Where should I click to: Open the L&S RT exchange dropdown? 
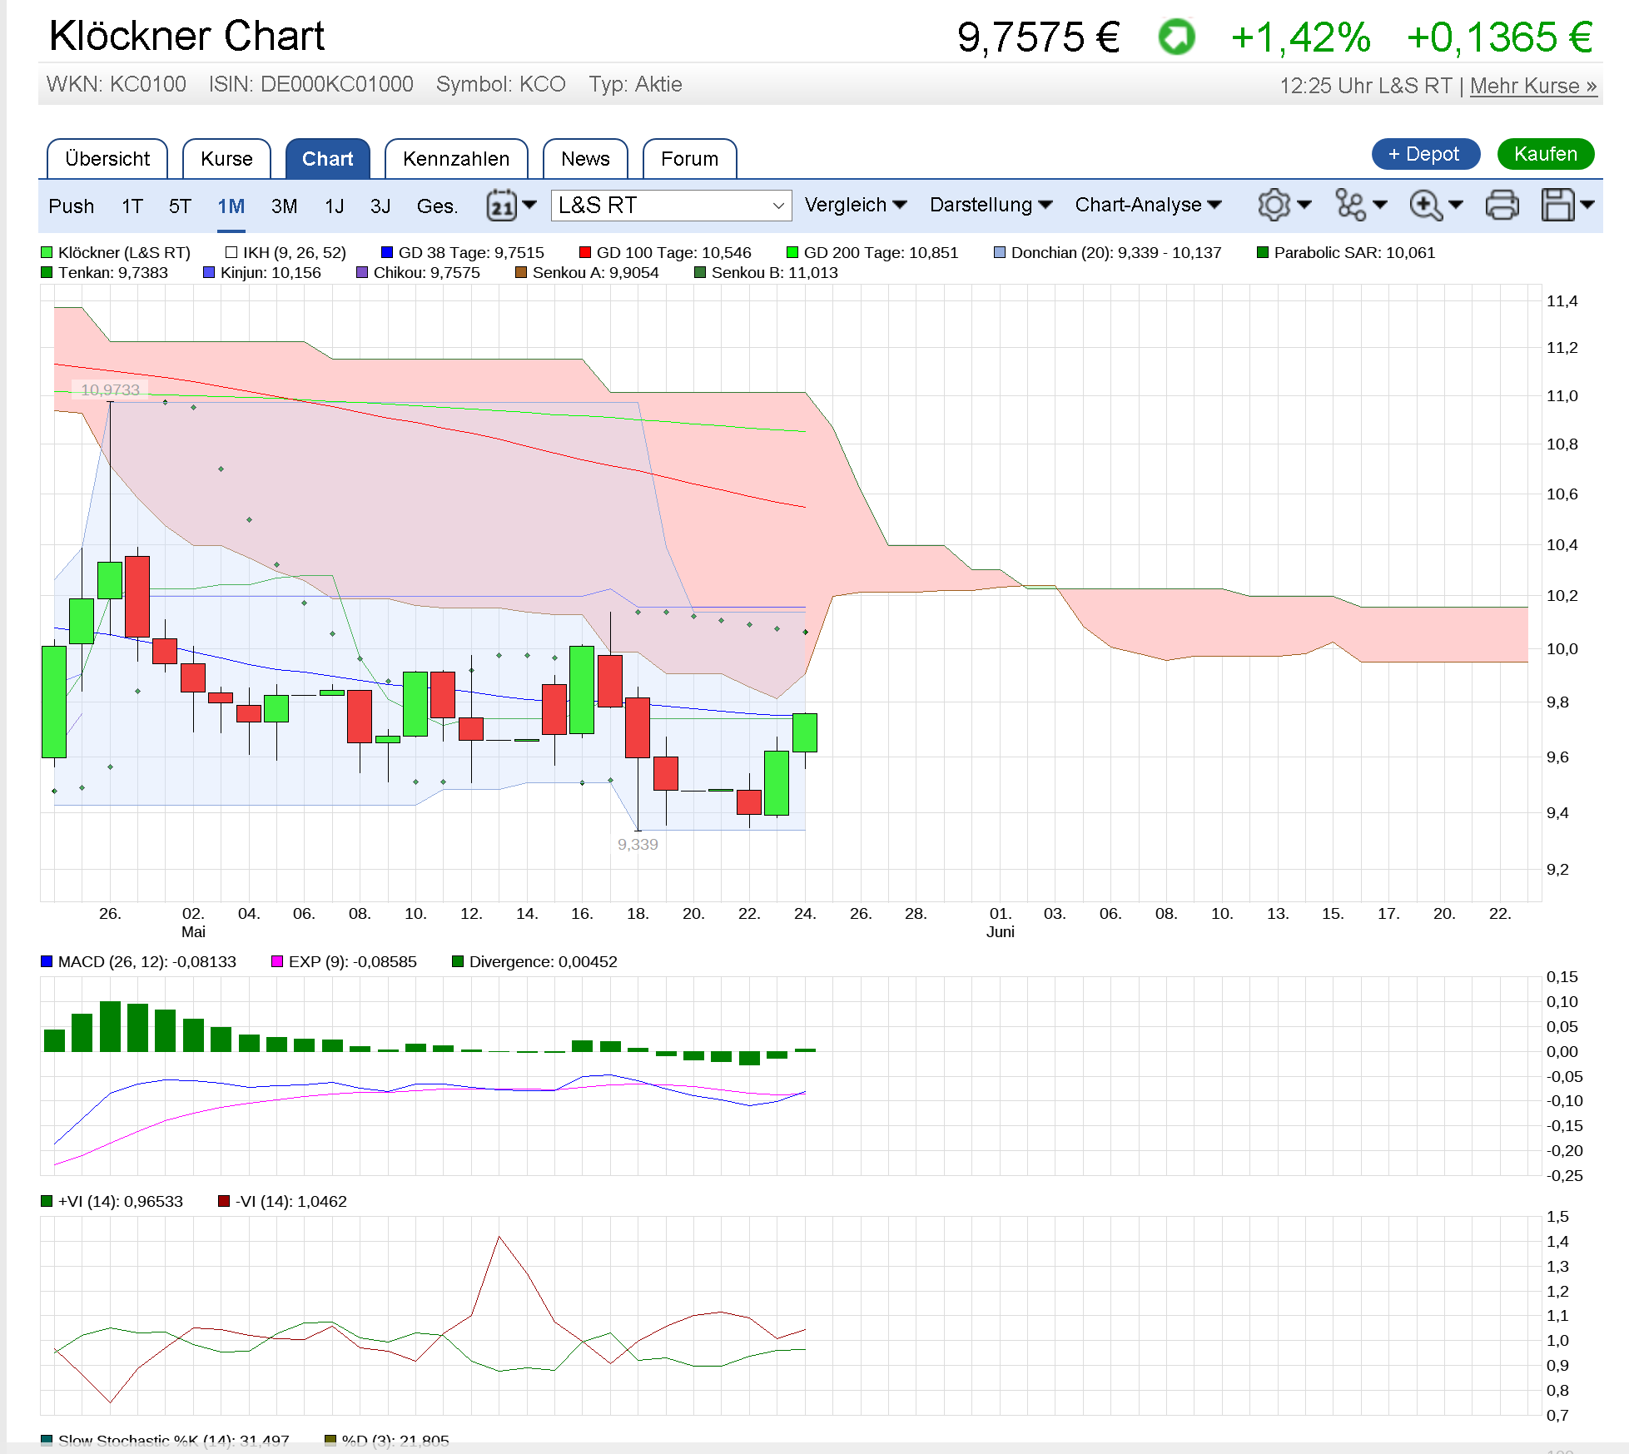[671, 206]
